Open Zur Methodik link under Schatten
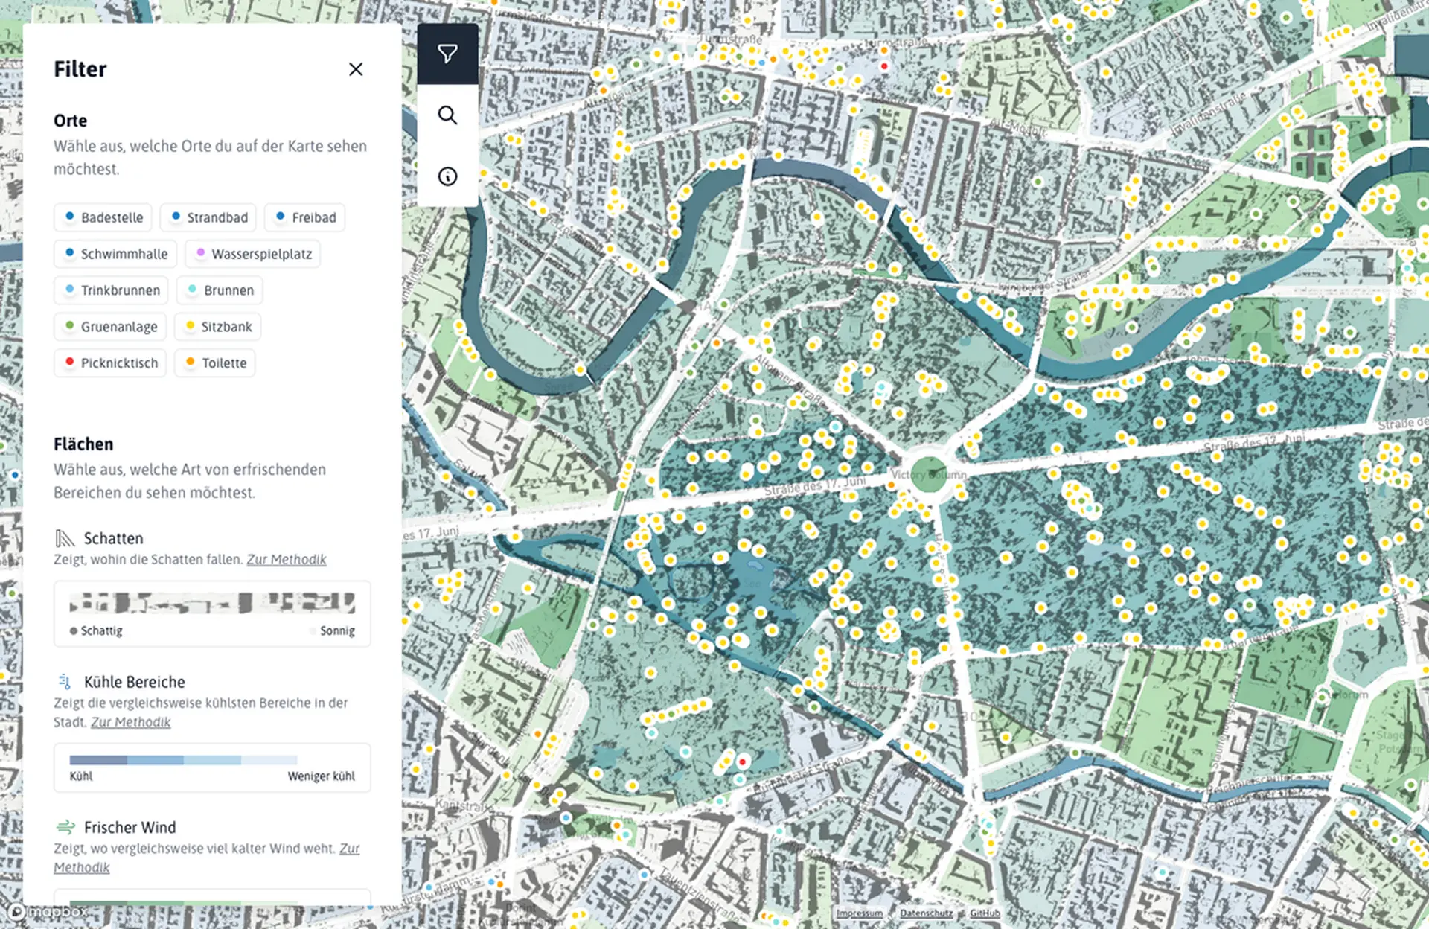1429x929 pixels. (287, 559)
